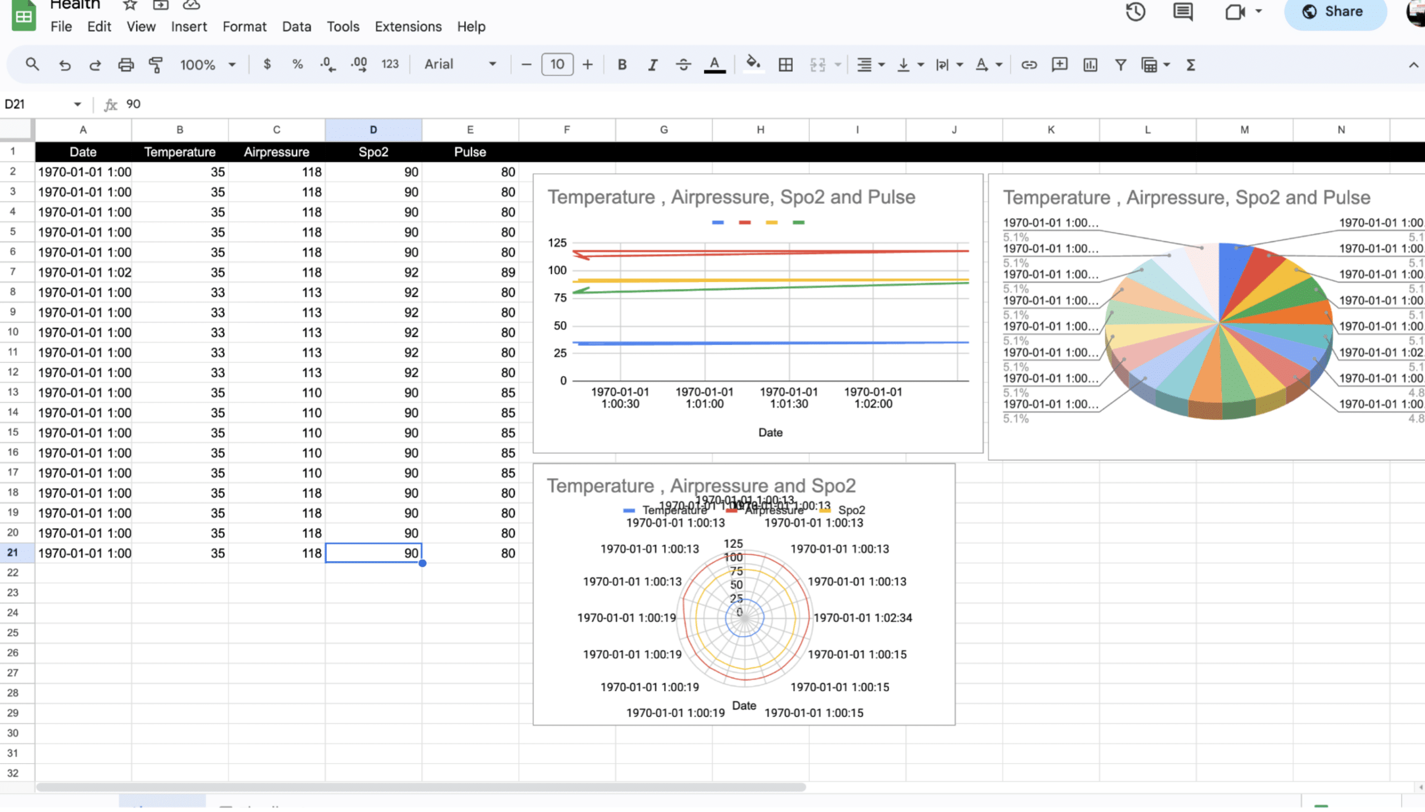Click the font size input field
Image resolution: width=1425 pixels, height=812 pixels.
557,65
